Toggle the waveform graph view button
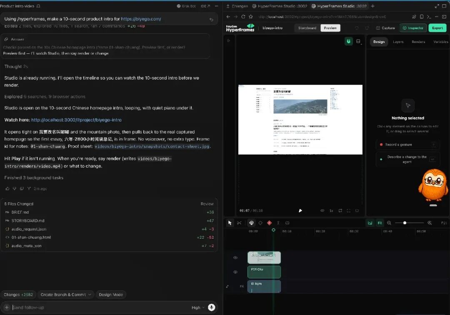The image size is (450, 315). [x=370, y=223]
